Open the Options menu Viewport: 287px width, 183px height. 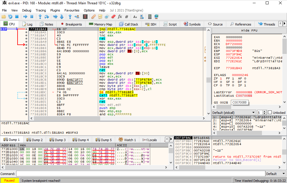click(89, 10)
